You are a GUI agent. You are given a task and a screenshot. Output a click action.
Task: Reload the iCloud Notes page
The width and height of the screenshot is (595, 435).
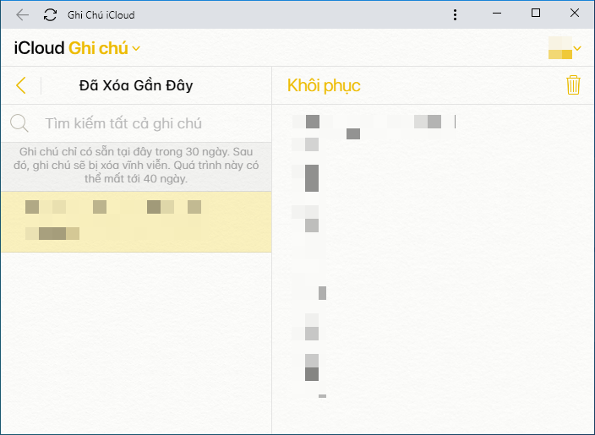coord(50,15)
